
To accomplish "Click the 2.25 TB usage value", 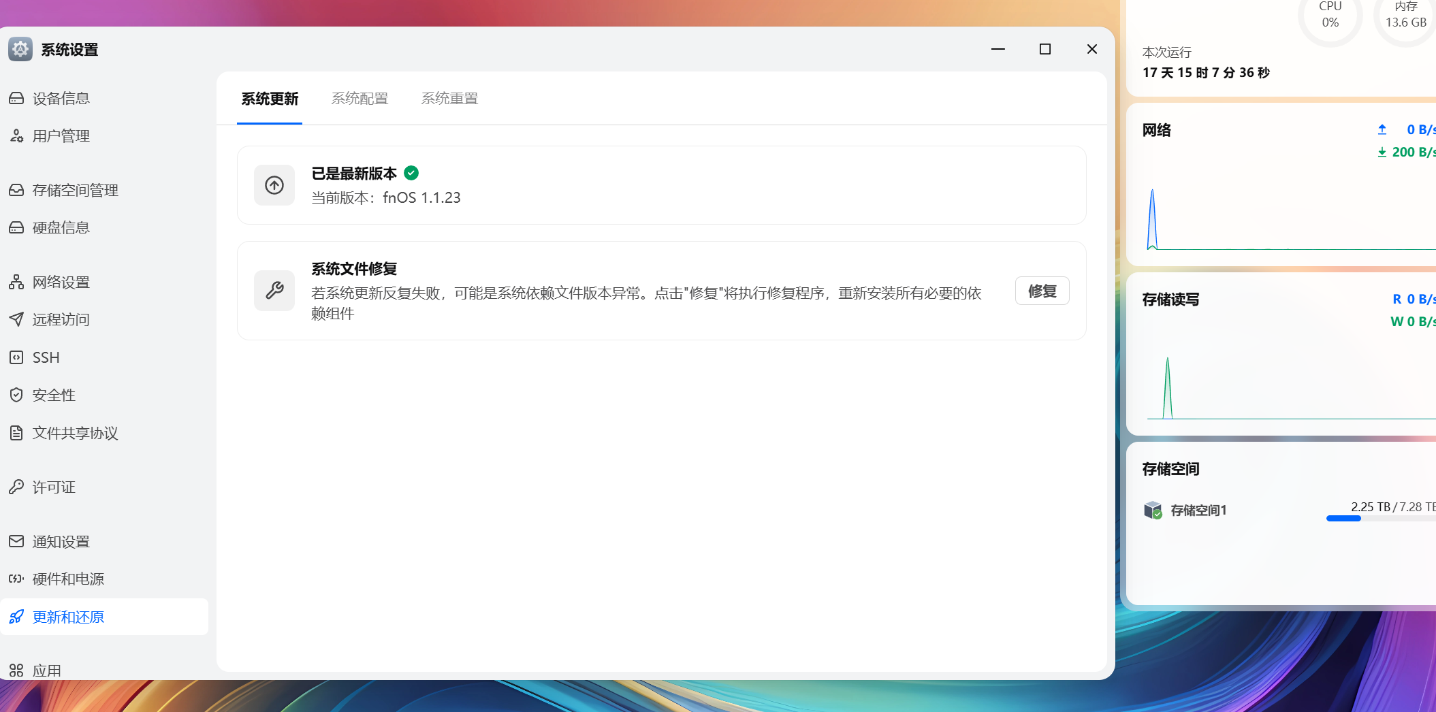I will click(1371, 507).
